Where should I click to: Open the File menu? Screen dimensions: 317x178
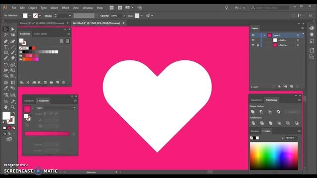tap(14, 8)
